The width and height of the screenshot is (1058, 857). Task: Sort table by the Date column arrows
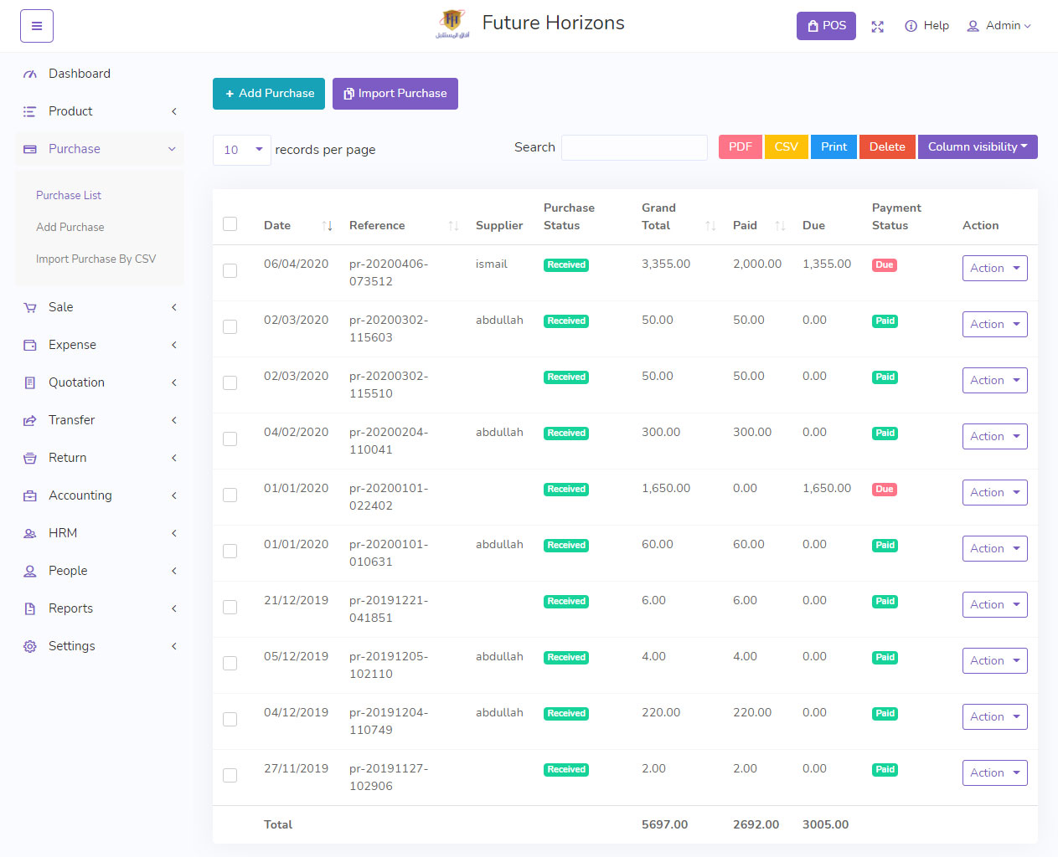[x=327, y=226]
